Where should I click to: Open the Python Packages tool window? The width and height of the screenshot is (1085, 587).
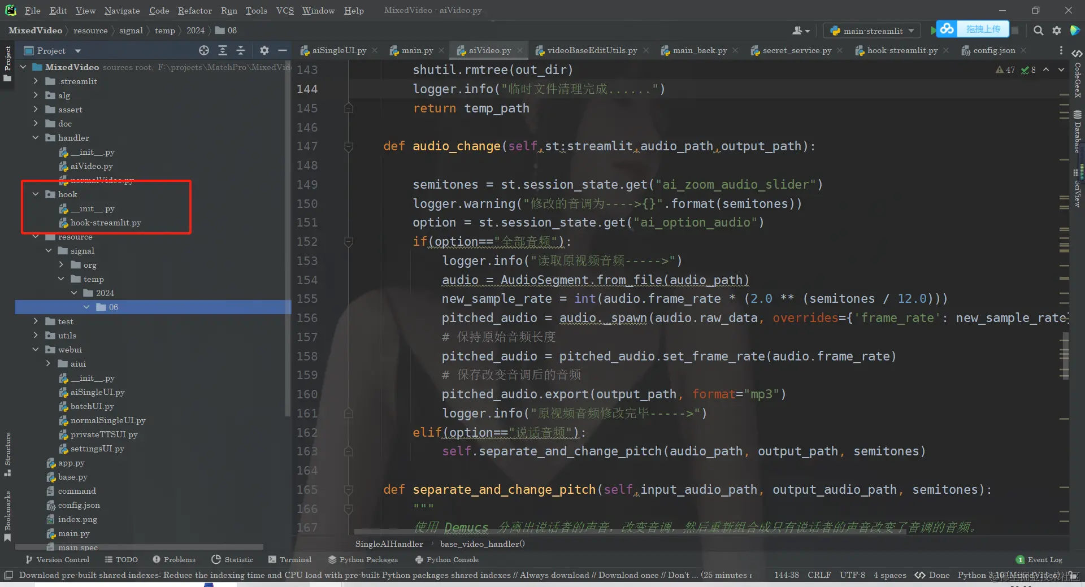pos(363,559)
